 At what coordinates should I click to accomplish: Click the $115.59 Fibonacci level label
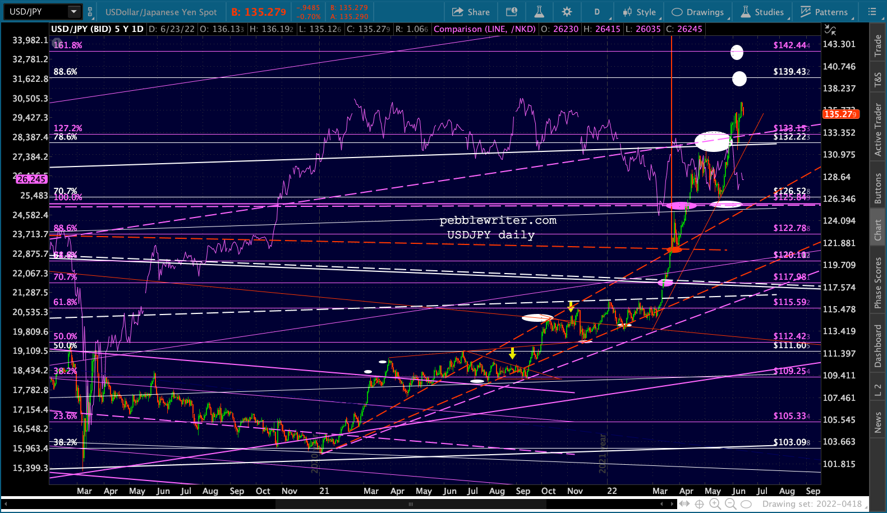[x=792, y=302]
